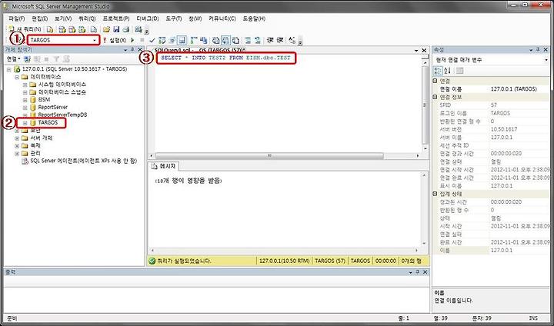This screenshot has width=554, height=326.
Task: Select the 보안 folder in Object Explorer
Action: coord(35,131)
